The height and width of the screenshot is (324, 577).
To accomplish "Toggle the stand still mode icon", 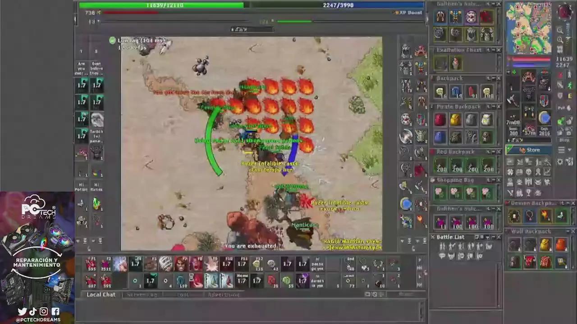I will pyautogui.click(x=569, y=74).
